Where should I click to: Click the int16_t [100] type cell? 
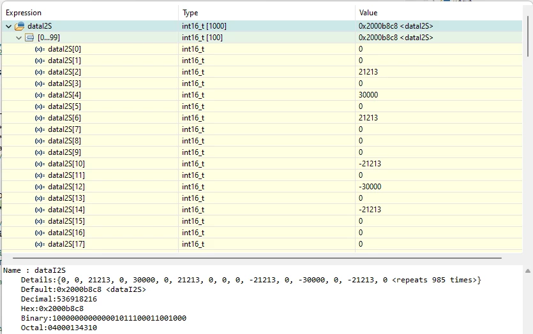point(202,38)
